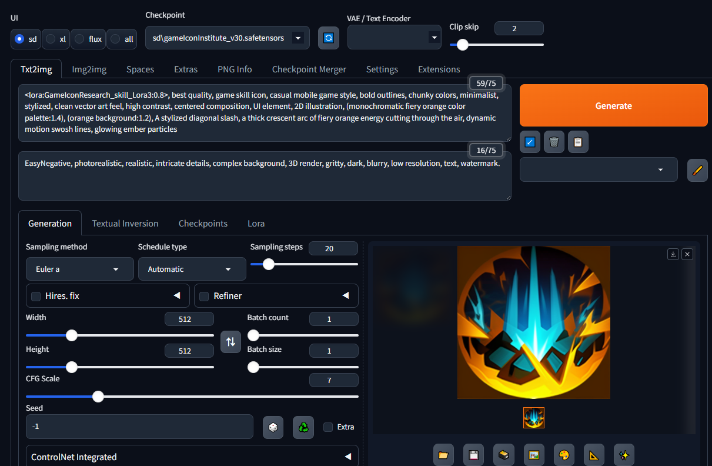Switch to the Img2img tab
This screenshot has width=712, height=466.
click(89, 69)
